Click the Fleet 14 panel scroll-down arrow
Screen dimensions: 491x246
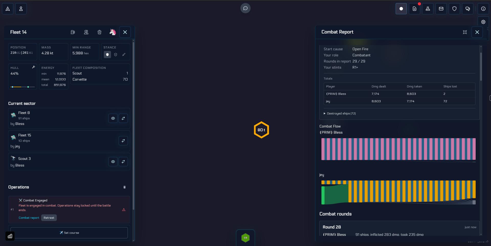pyautogui.click(x=133, y=240)
